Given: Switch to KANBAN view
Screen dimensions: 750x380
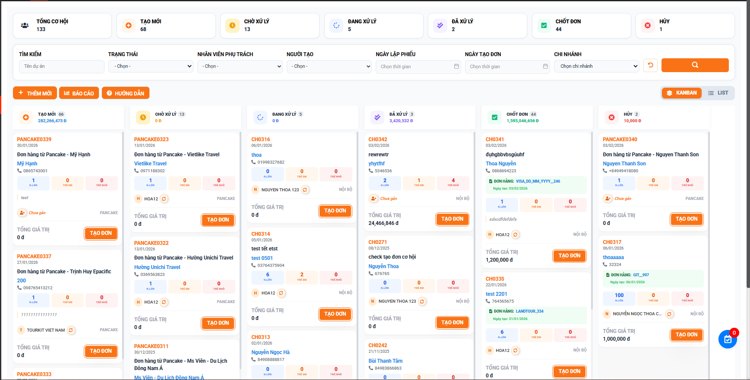Looking at the screenshot, I should click(681, 93).
